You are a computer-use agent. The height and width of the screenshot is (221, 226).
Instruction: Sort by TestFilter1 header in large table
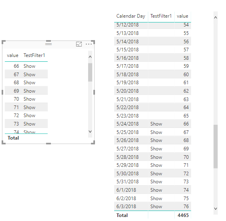pos(161,16)
